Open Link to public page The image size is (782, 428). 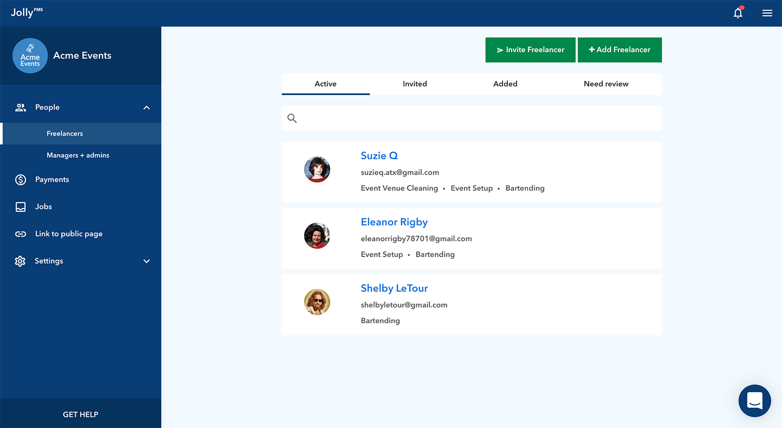69,234
